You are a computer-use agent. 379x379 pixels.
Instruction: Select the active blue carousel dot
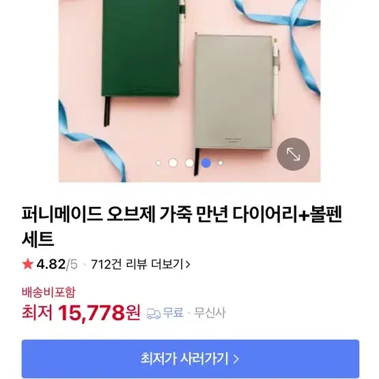pos(206,163)
